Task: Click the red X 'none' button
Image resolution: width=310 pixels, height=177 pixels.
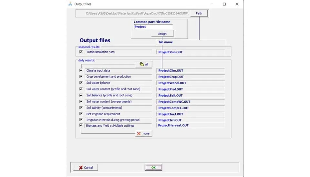Action: click(x=143, y=133)
